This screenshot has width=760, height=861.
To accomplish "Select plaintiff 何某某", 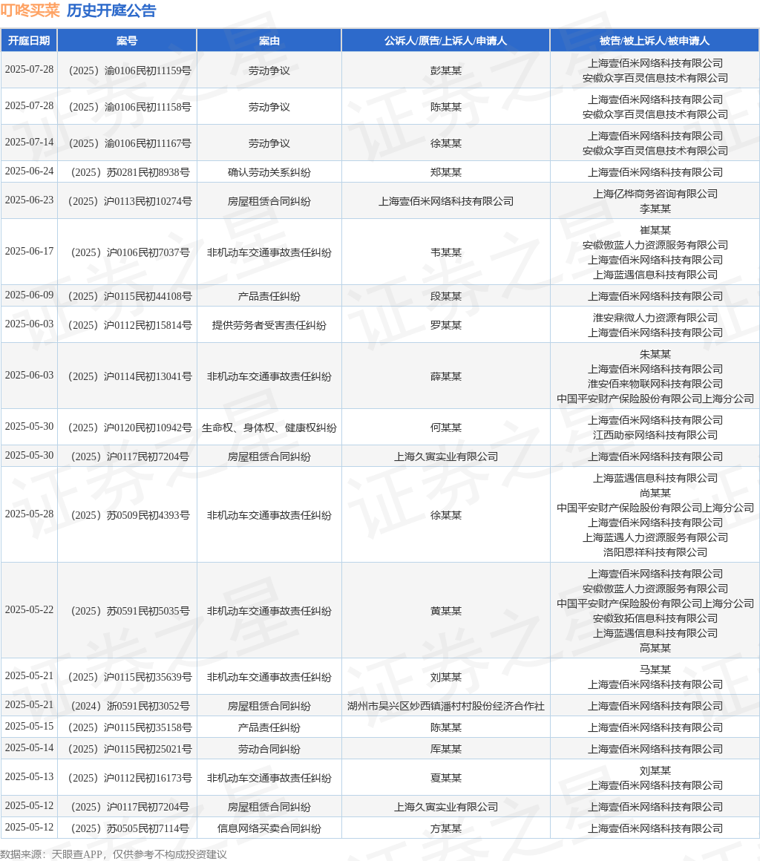I will click(x=445, y=428).
